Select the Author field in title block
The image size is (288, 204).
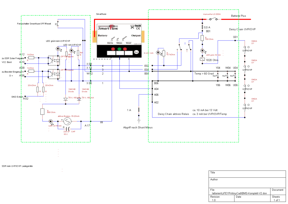(247, 183)
